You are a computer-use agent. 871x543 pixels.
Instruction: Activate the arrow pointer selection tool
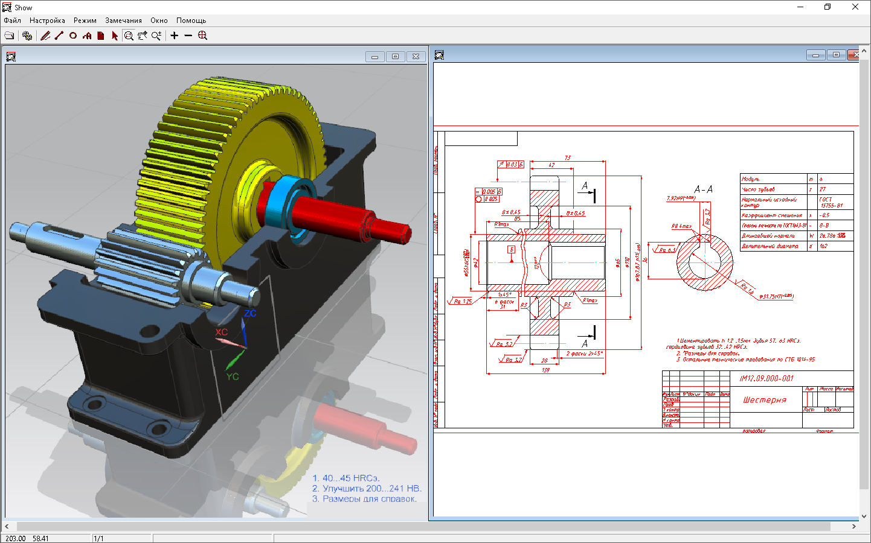click(115, 36)
